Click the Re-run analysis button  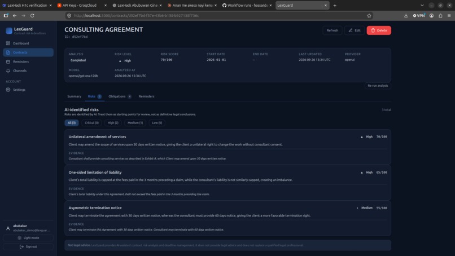pyautogui.click(x=378, y=86)
